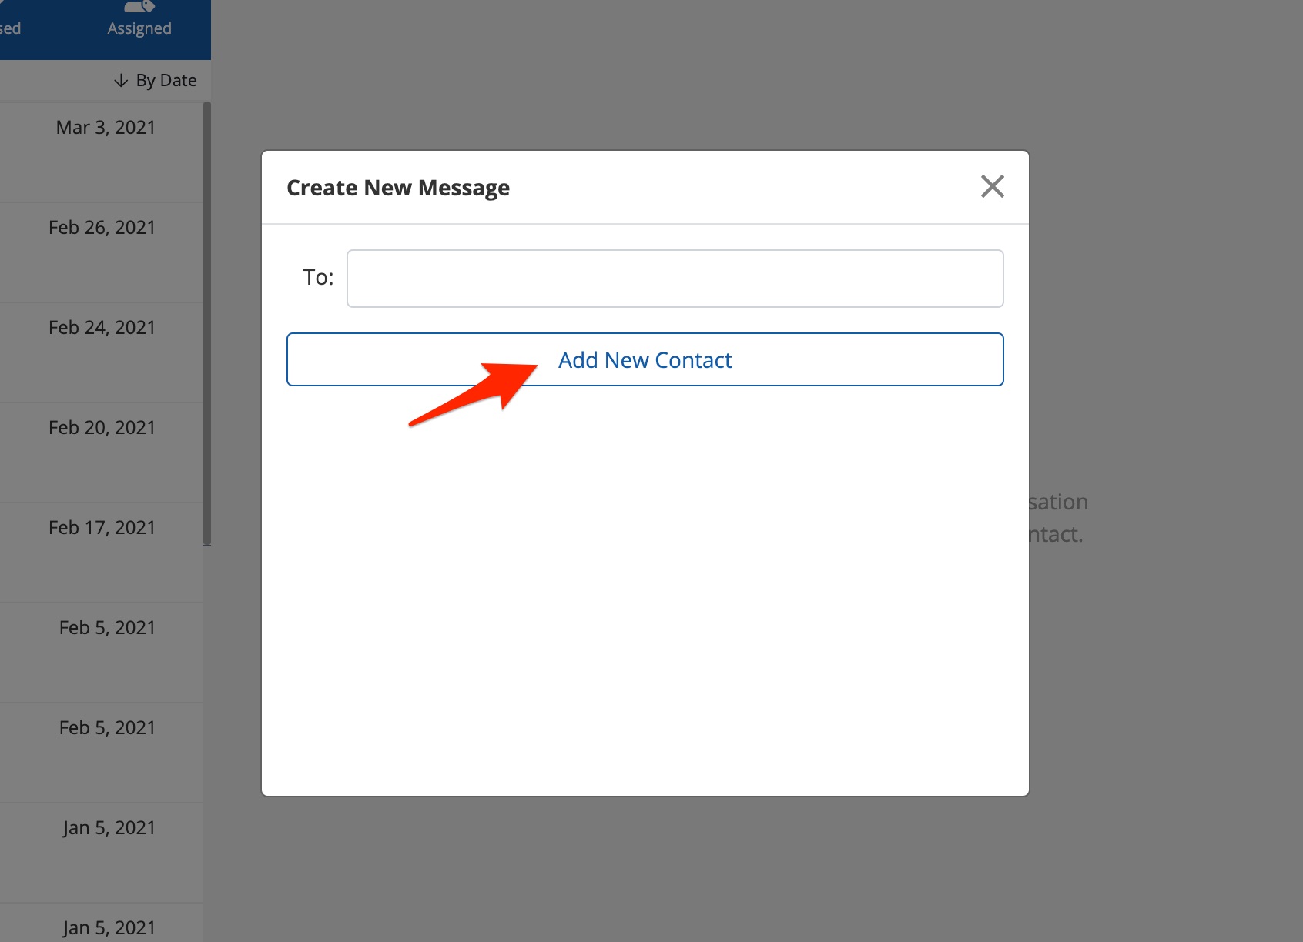Viewport: 1303px width, 942px height.
Task: Open the Feb 24, 2021 conversation
Action: pos(102,328)
